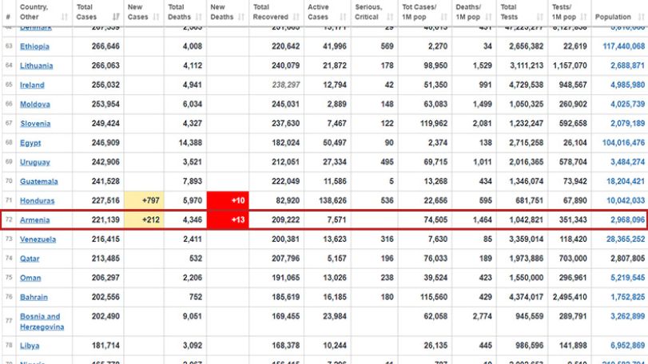This screenshot has width=648, height=364.
Task: Open the Armenia country link
Action: point(34,220)
